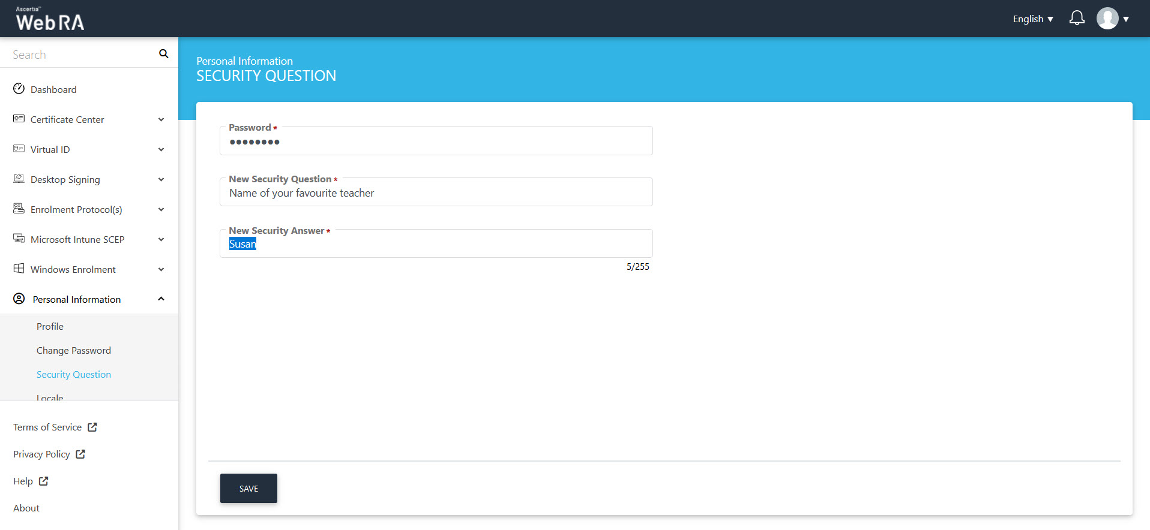1150x530 pixels.
Task: Go to Change Password page
Action: (73, 350)
